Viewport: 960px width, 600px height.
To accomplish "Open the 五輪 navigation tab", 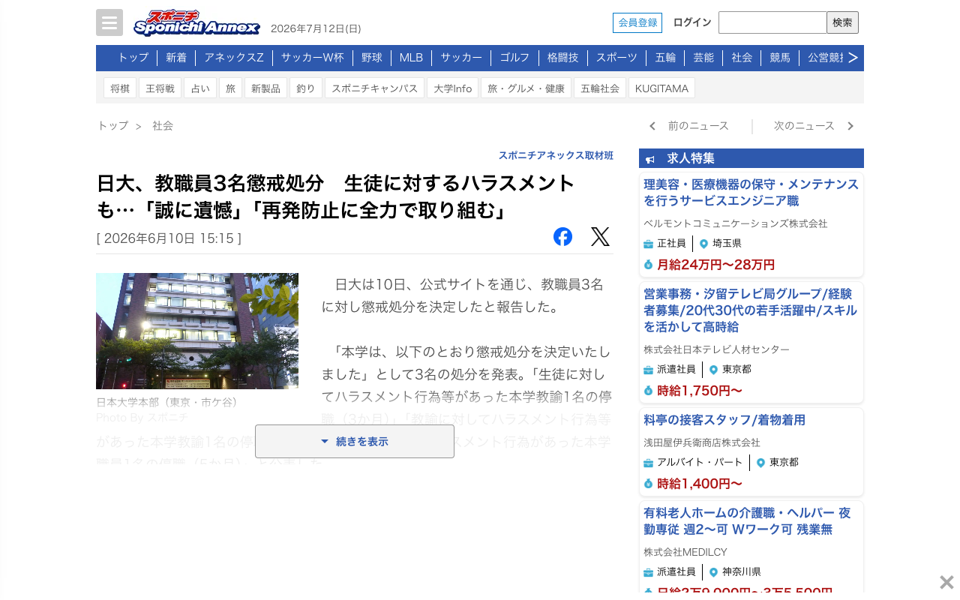I will tap(666, 58).
